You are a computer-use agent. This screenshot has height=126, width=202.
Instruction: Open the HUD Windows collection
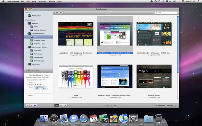point(38,57)
